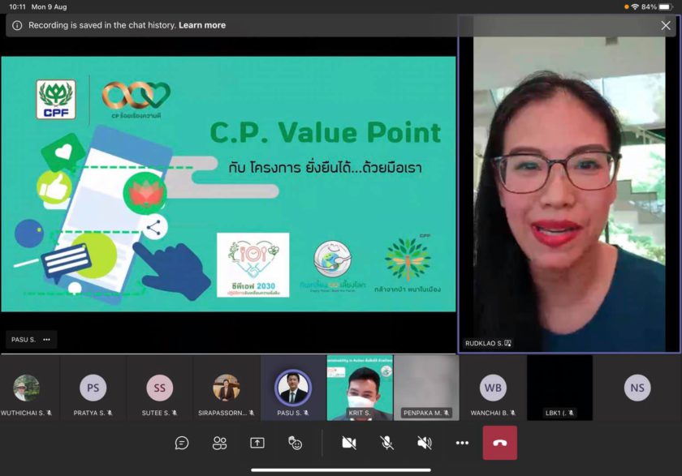Dismiss the recording saved notification
Image resolution: width=682 pixels, height=476 pixels.
point(666,25)
